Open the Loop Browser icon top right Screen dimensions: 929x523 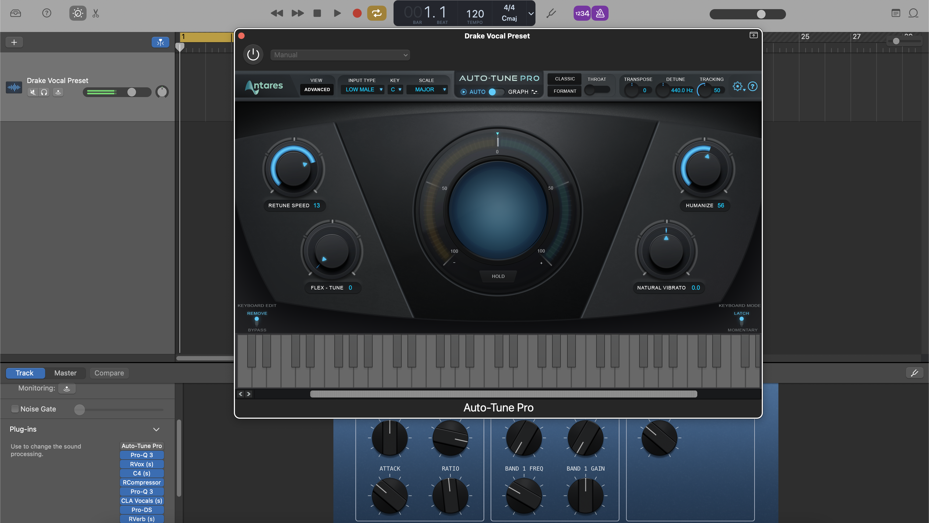913,13
